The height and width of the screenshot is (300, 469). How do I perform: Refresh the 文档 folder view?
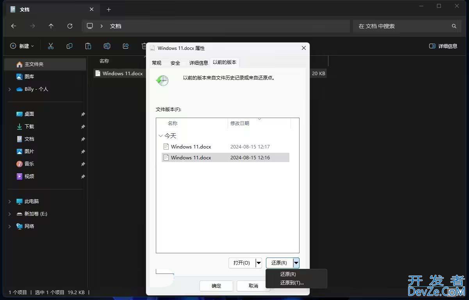(70, 26)
